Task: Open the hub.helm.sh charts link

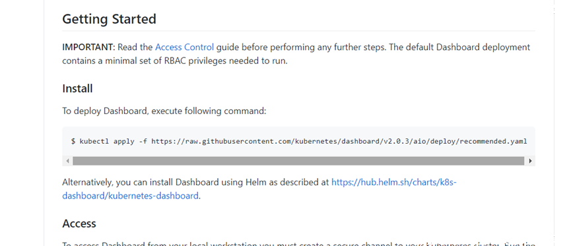Action: pos(393,182)
